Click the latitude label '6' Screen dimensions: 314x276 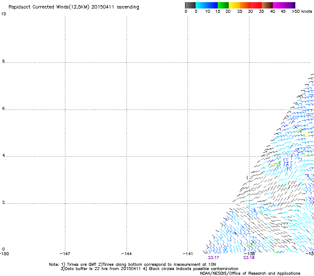[3, 108]
